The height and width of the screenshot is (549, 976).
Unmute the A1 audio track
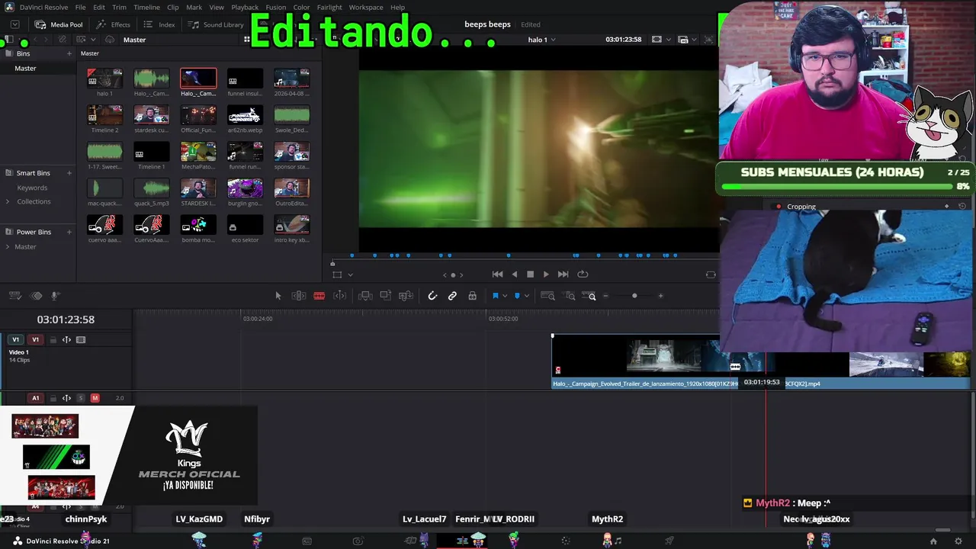[x=95, y=398]
